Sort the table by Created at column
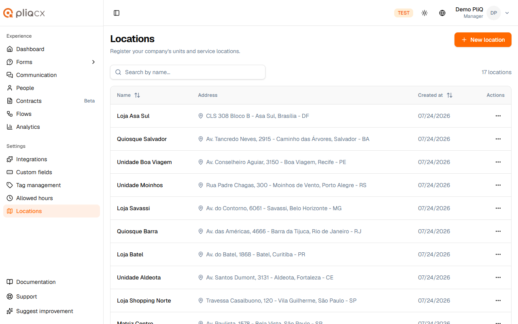The width and height of the screenshot is (518, 324). (435, 95)
